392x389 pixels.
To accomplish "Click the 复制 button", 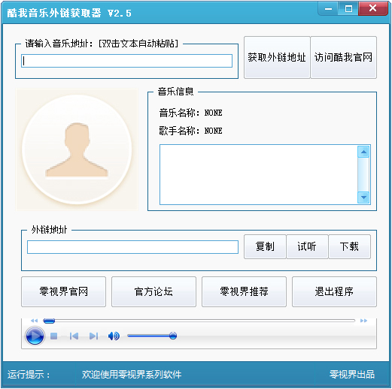I will (265, 246).
